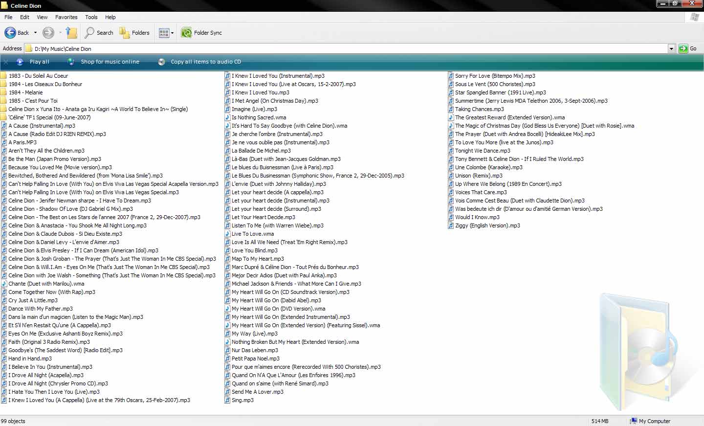Viewport: 704px width, 426px height.
Task: Click the Play all link
Action: tap(40, 62)
